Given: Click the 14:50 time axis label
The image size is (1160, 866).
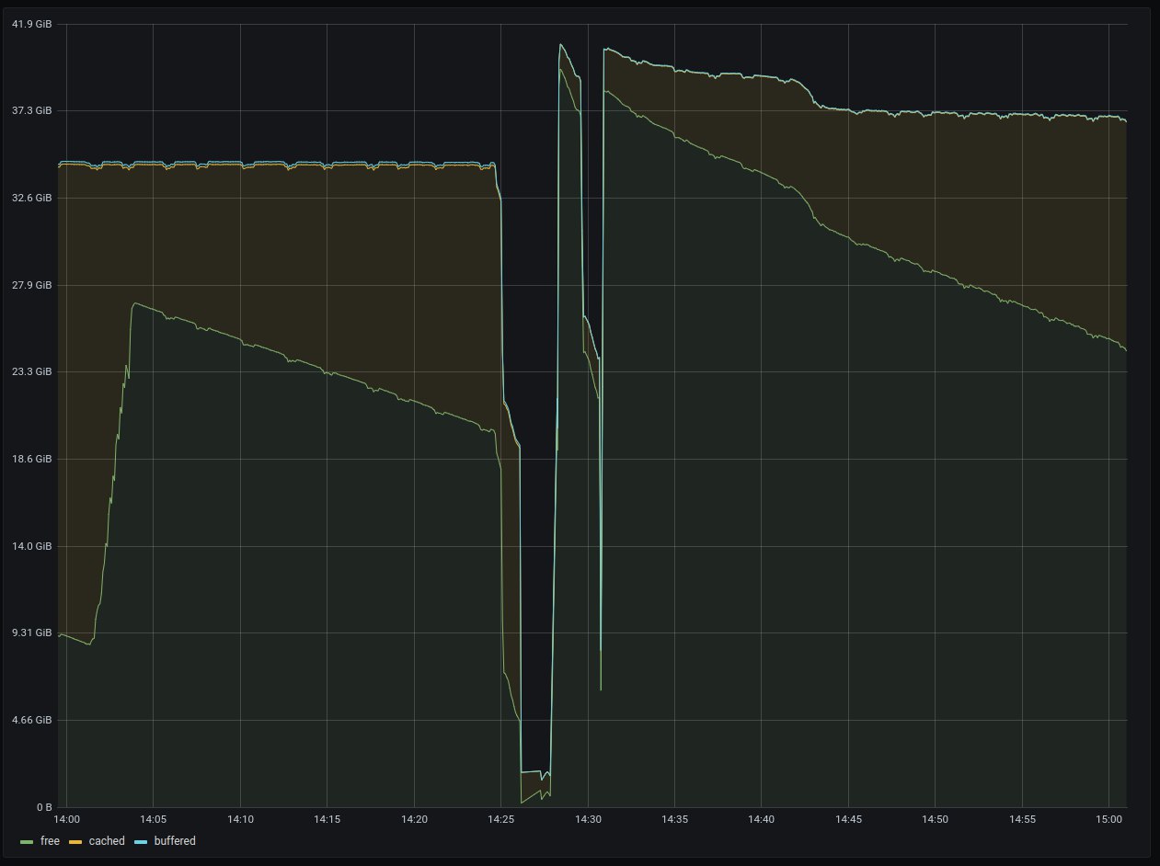Looking at the screenshot, I should tap(935, 818).
